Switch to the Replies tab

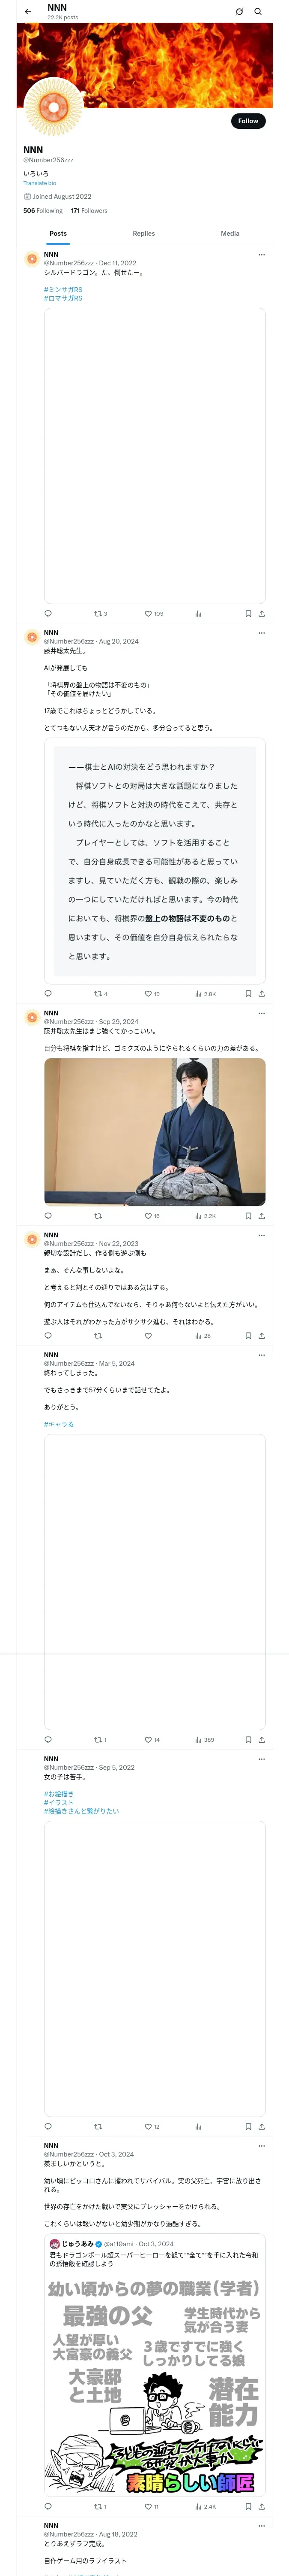pos(143,233)
